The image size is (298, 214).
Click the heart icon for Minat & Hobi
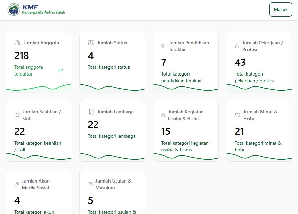pyautogui.click(x=238, y=115)
